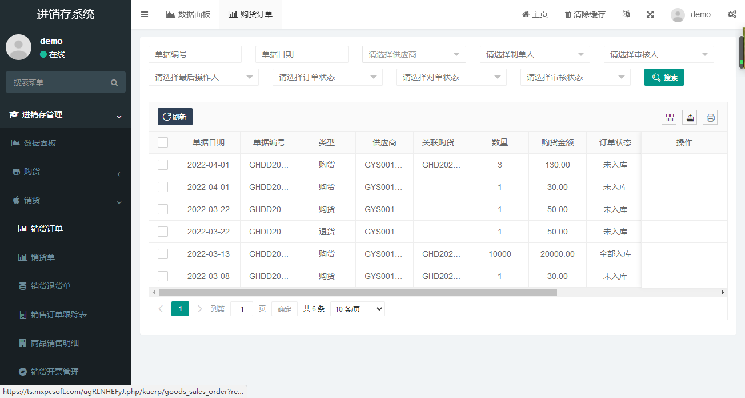745x398 pixels.
Task: Click the 10000 quantity cell
Action: [500, 254]
